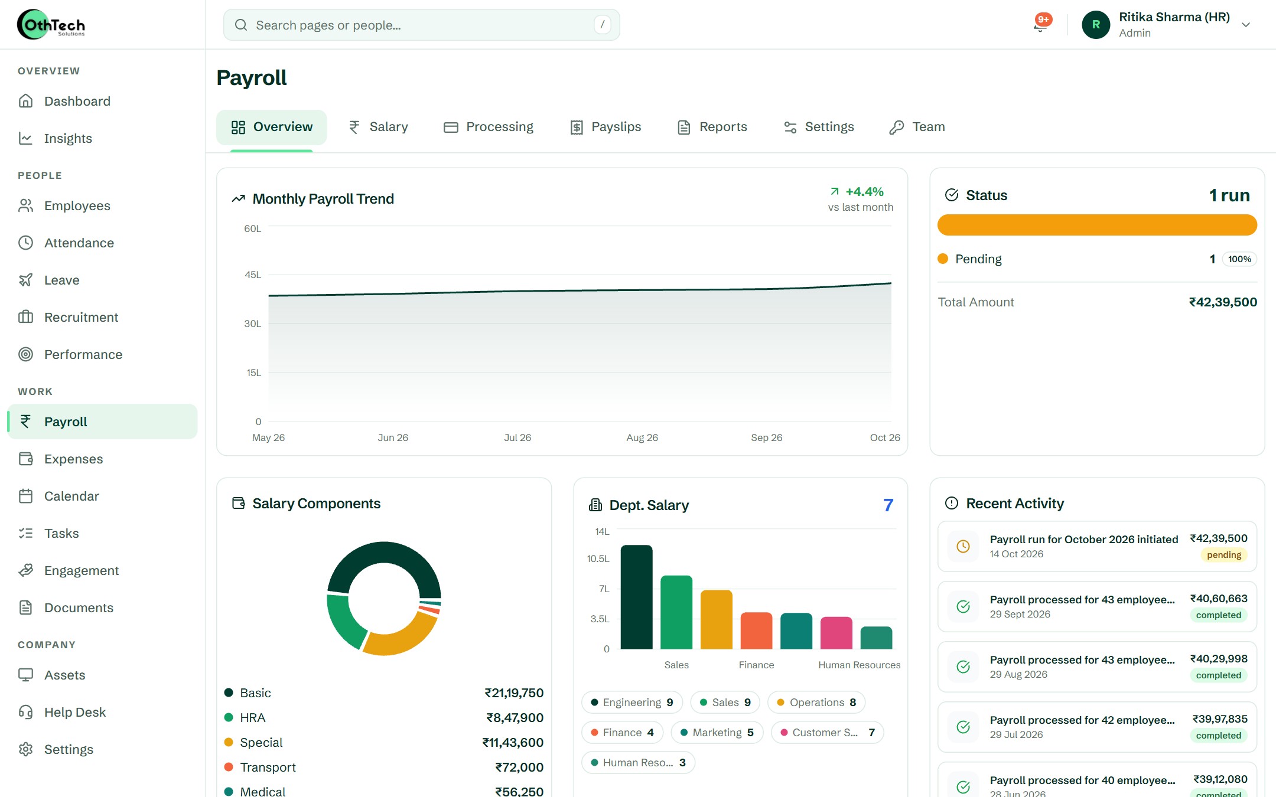Click the Insights chart icon
This screenshot has height=797, width=1276.
pyautogui.click(x=25, y=138)
